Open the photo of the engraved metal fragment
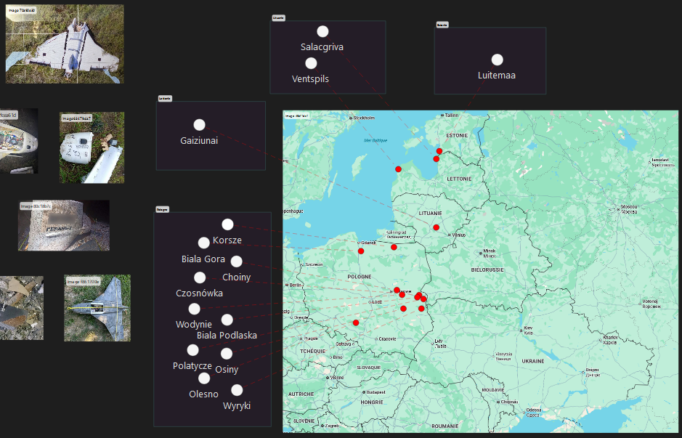The width and height of the screenshot is (682, 438). click(64, 226)
